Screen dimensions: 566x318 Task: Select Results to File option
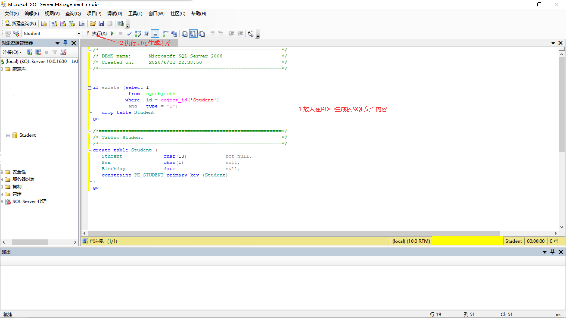(x=202, y=34)
